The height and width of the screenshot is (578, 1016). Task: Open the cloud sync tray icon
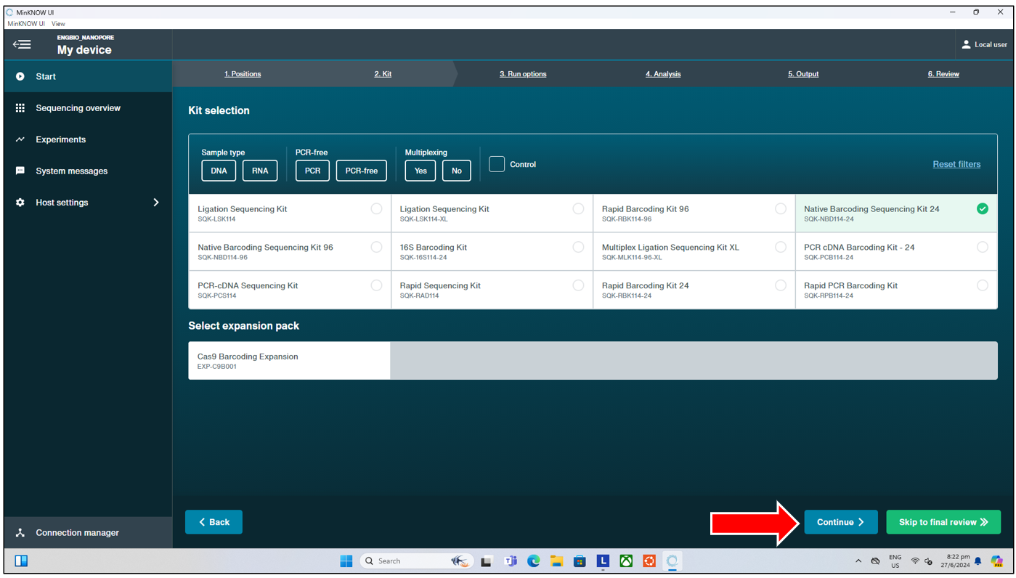tap(876, 561)
